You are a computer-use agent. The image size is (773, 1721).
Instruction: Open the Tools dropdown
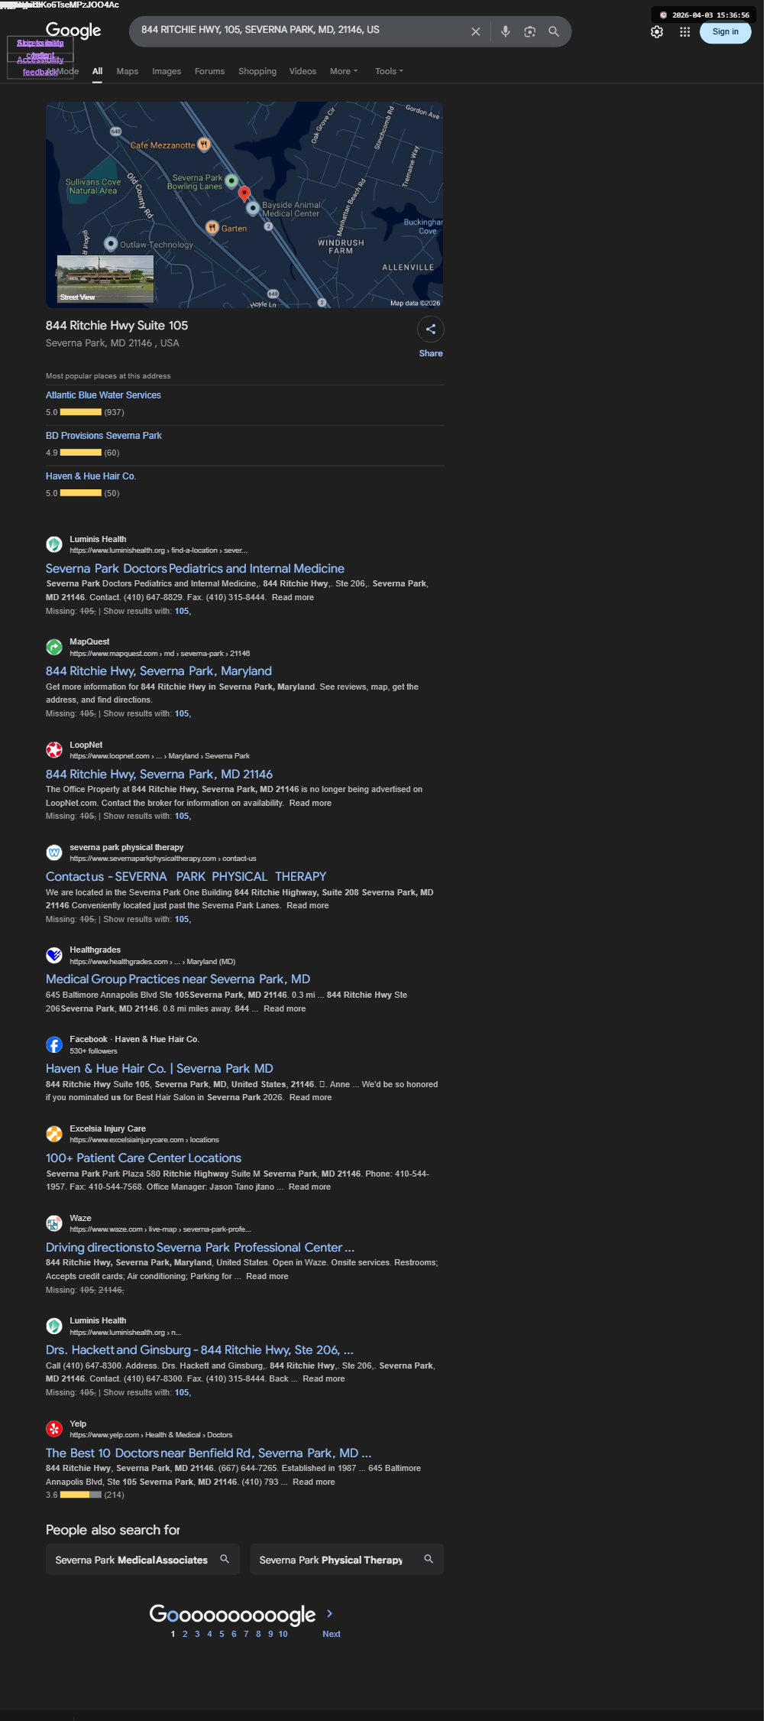click(389, 71)
